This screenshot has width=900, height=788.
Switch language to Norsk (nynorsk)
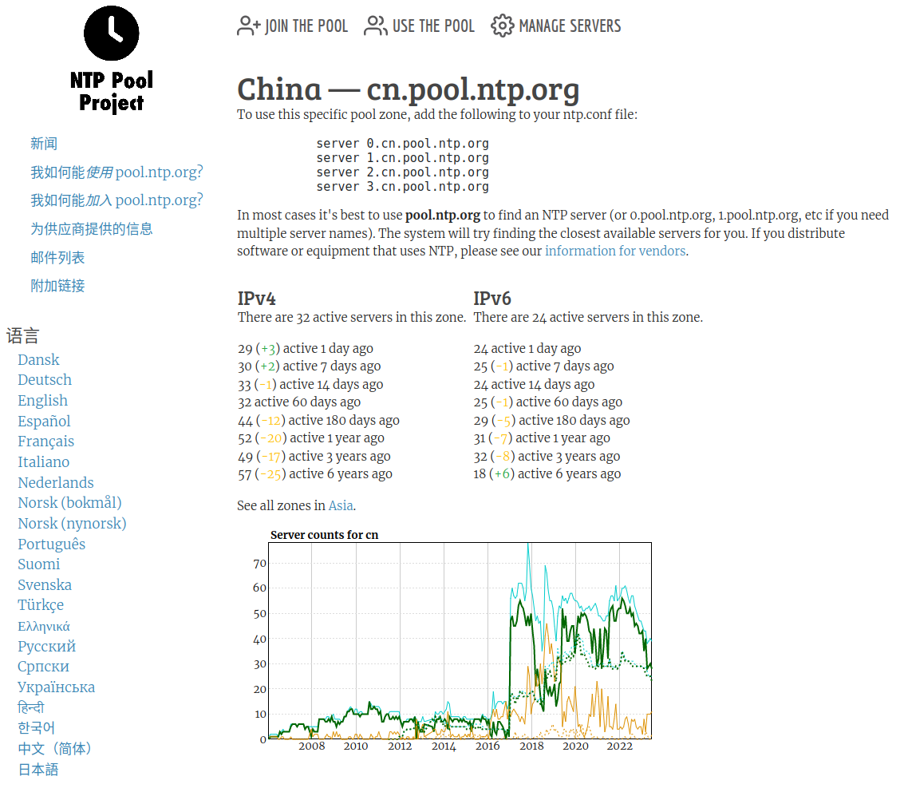[x=72, y=523]
